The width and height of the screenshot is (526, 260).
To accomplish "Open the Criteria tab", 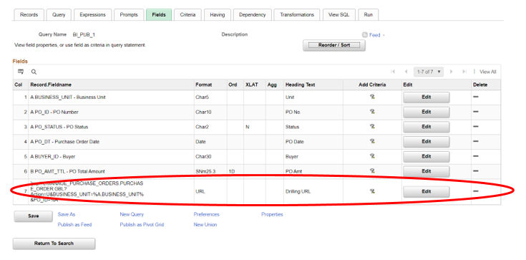I will [x=187, y=15].
